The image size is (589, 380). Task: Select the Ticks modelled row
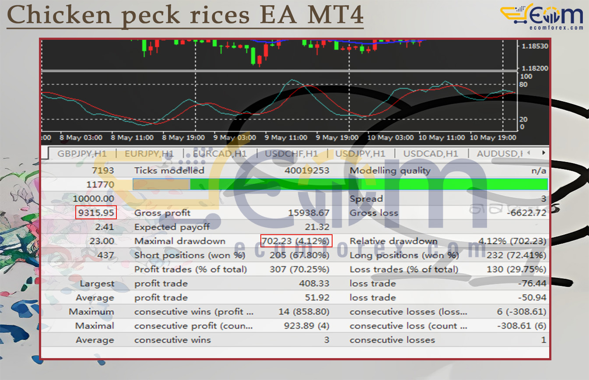170,170
